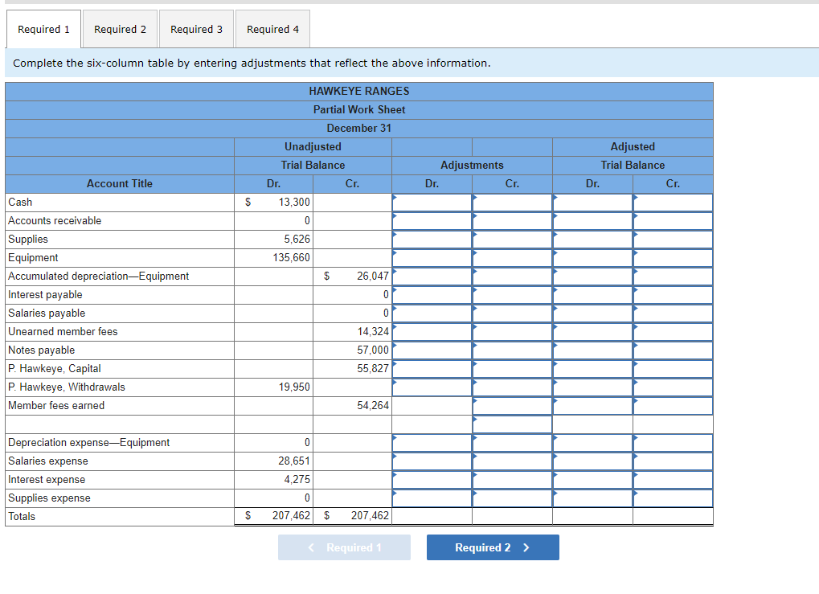This screenshot has height=594, width=819.
Task: Select the Required 1 tab
Action: point(43,28)
